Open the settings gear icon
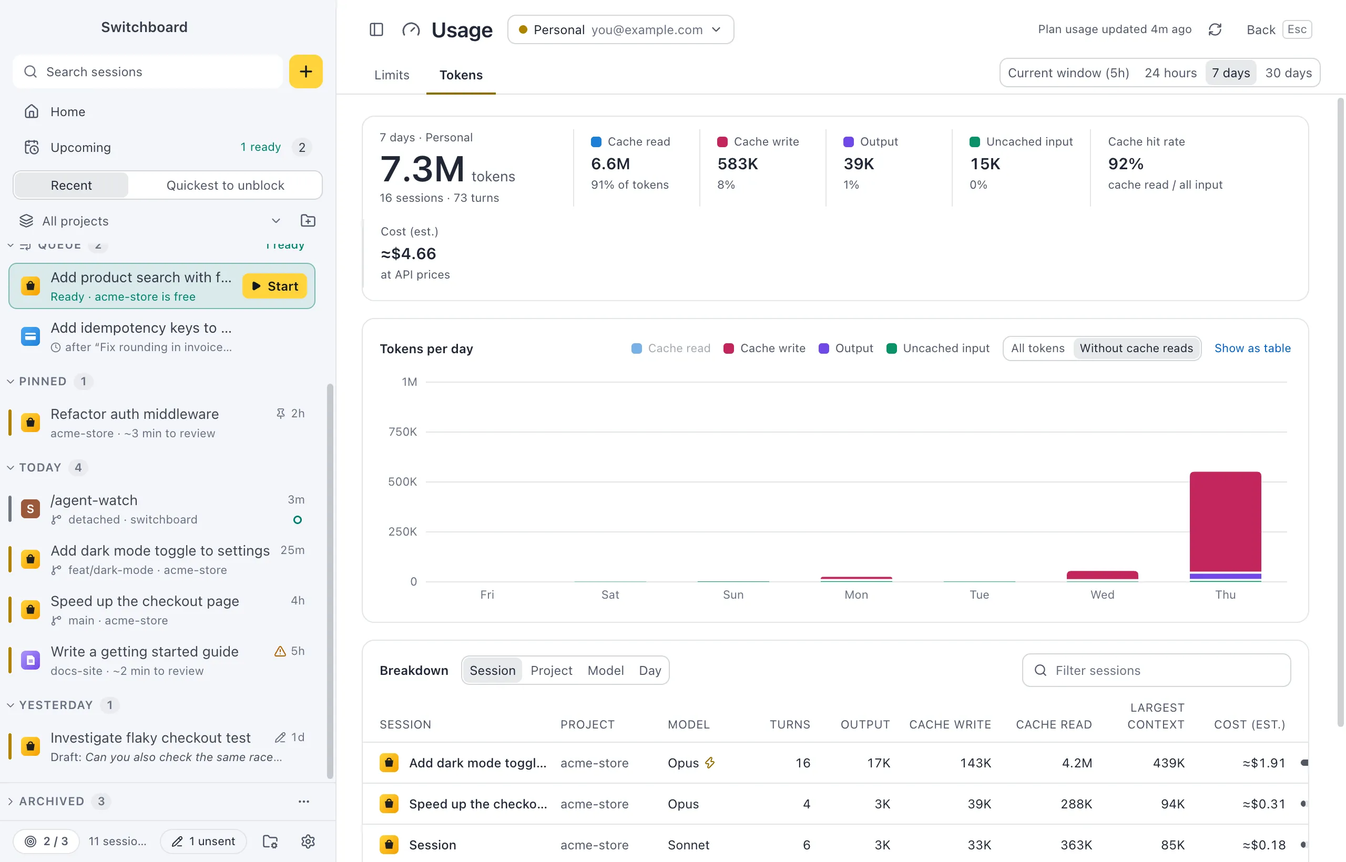This screenshot has height=862, width=1346. (x=308, y=841)
